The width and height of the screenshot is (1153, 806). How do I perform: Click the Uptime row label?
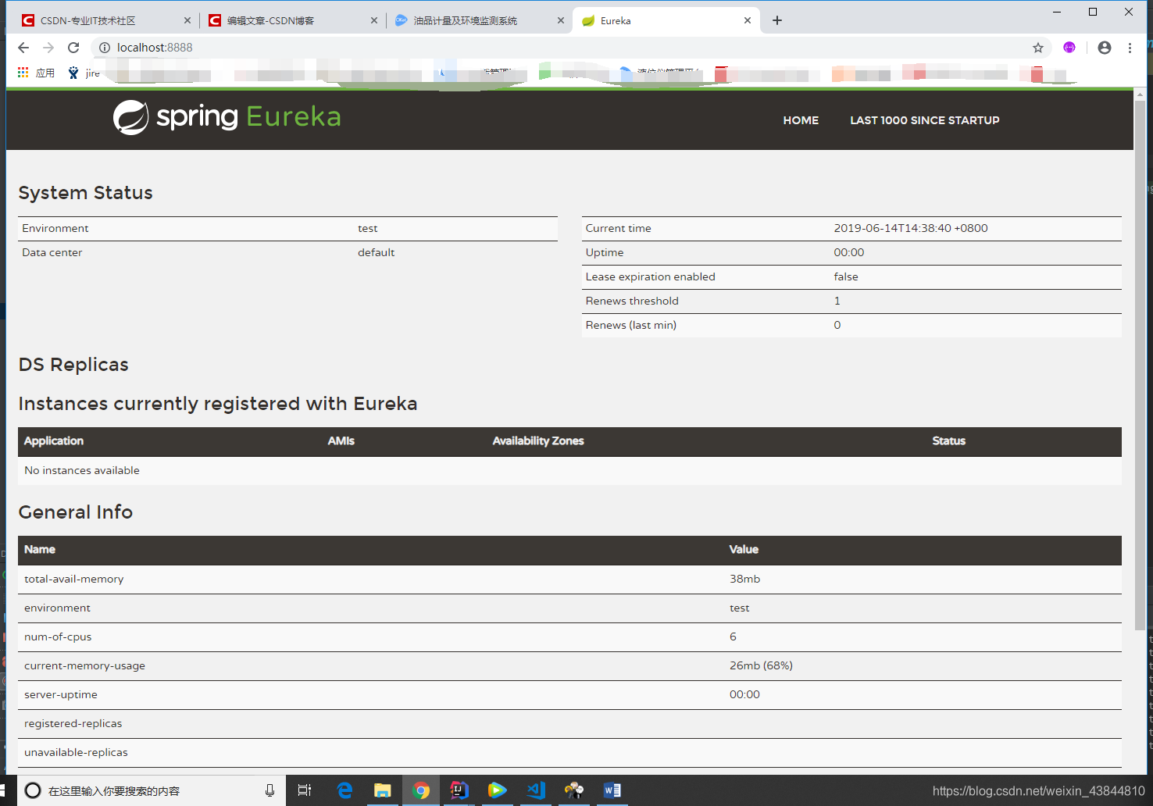click(x=605, y=252)
